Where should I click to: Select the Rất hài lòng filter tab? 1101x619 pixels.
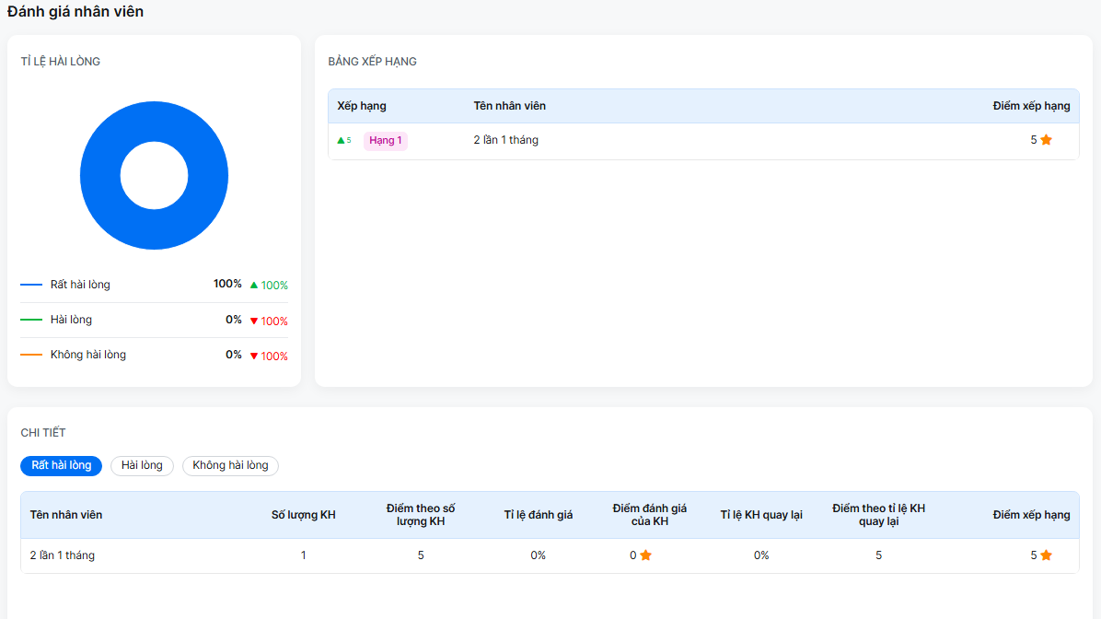pyautogui.click(x=61, y=465)
